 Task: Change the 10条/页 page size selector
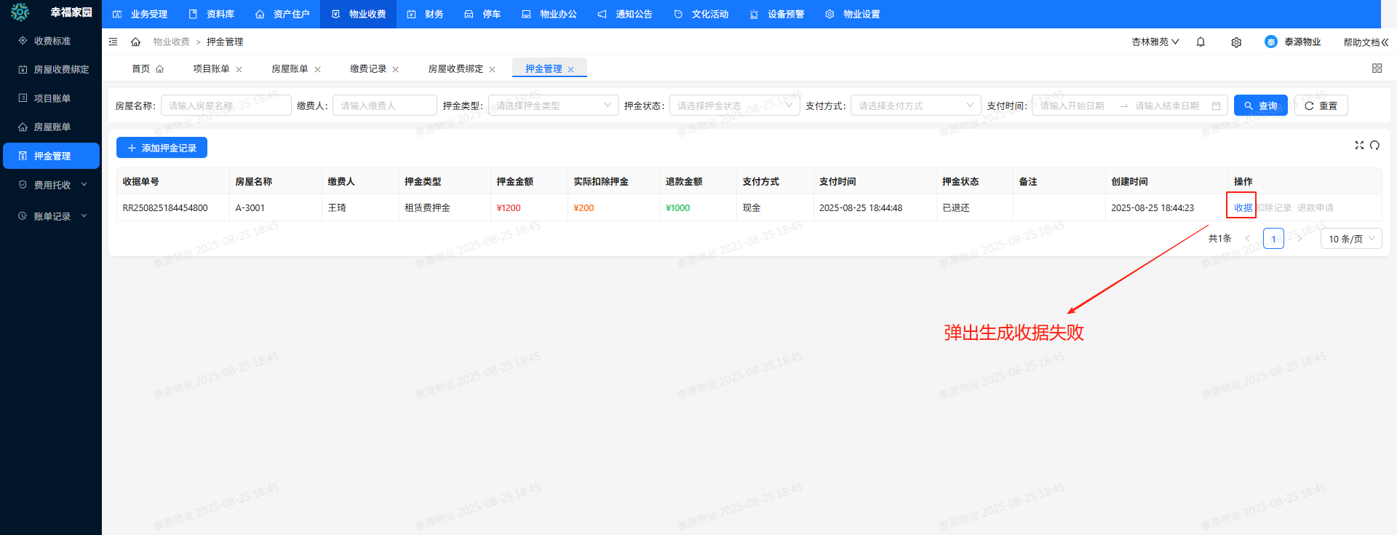(1350, 239)
